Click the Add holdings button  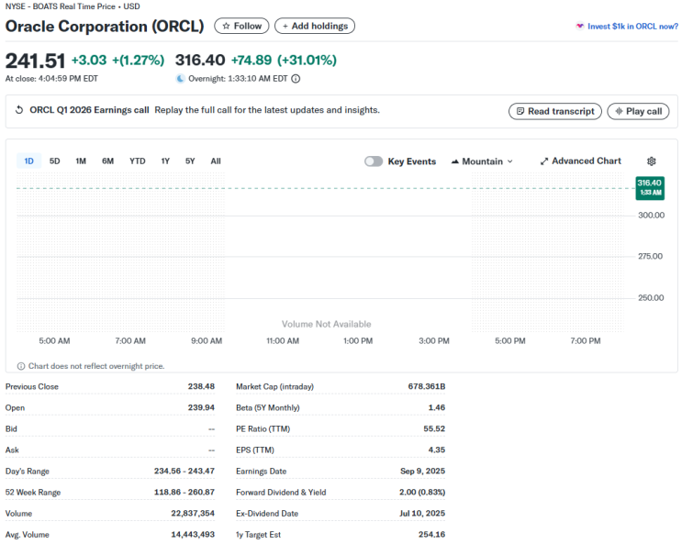tap(315, 26)
